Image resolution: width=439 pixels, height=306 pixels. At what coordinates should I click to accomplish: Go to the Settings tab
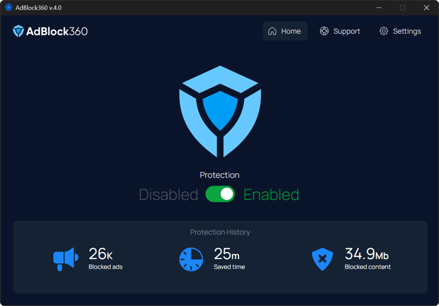click(x=400, y=31)
